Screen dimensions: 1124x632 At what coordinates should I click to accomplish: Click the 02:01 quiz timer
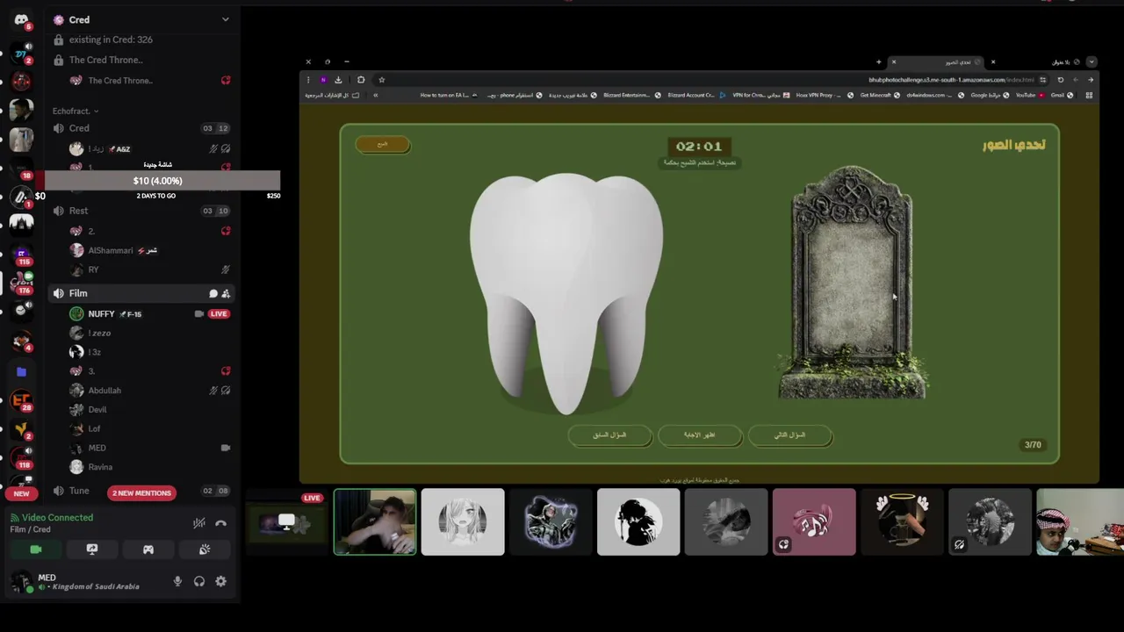coord(699,147)
